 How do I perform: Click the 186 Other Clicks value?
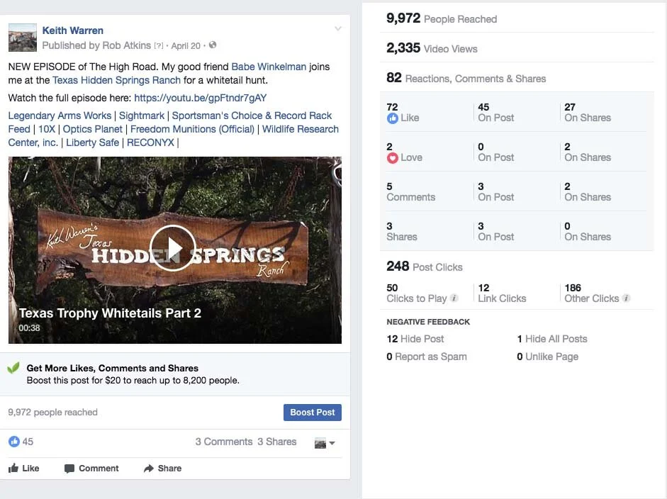pos(573,288)
